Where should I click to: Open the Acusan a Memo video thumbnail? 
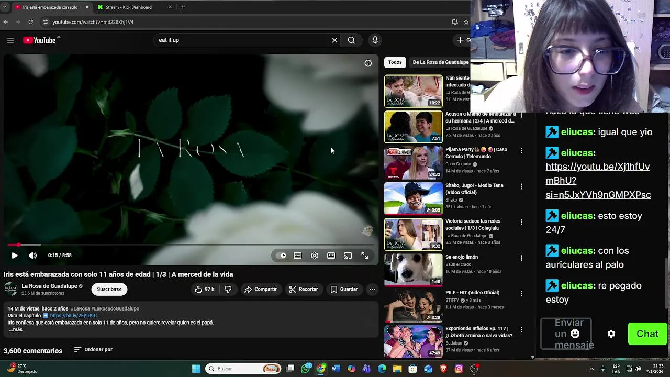click(x=414, y=127)
